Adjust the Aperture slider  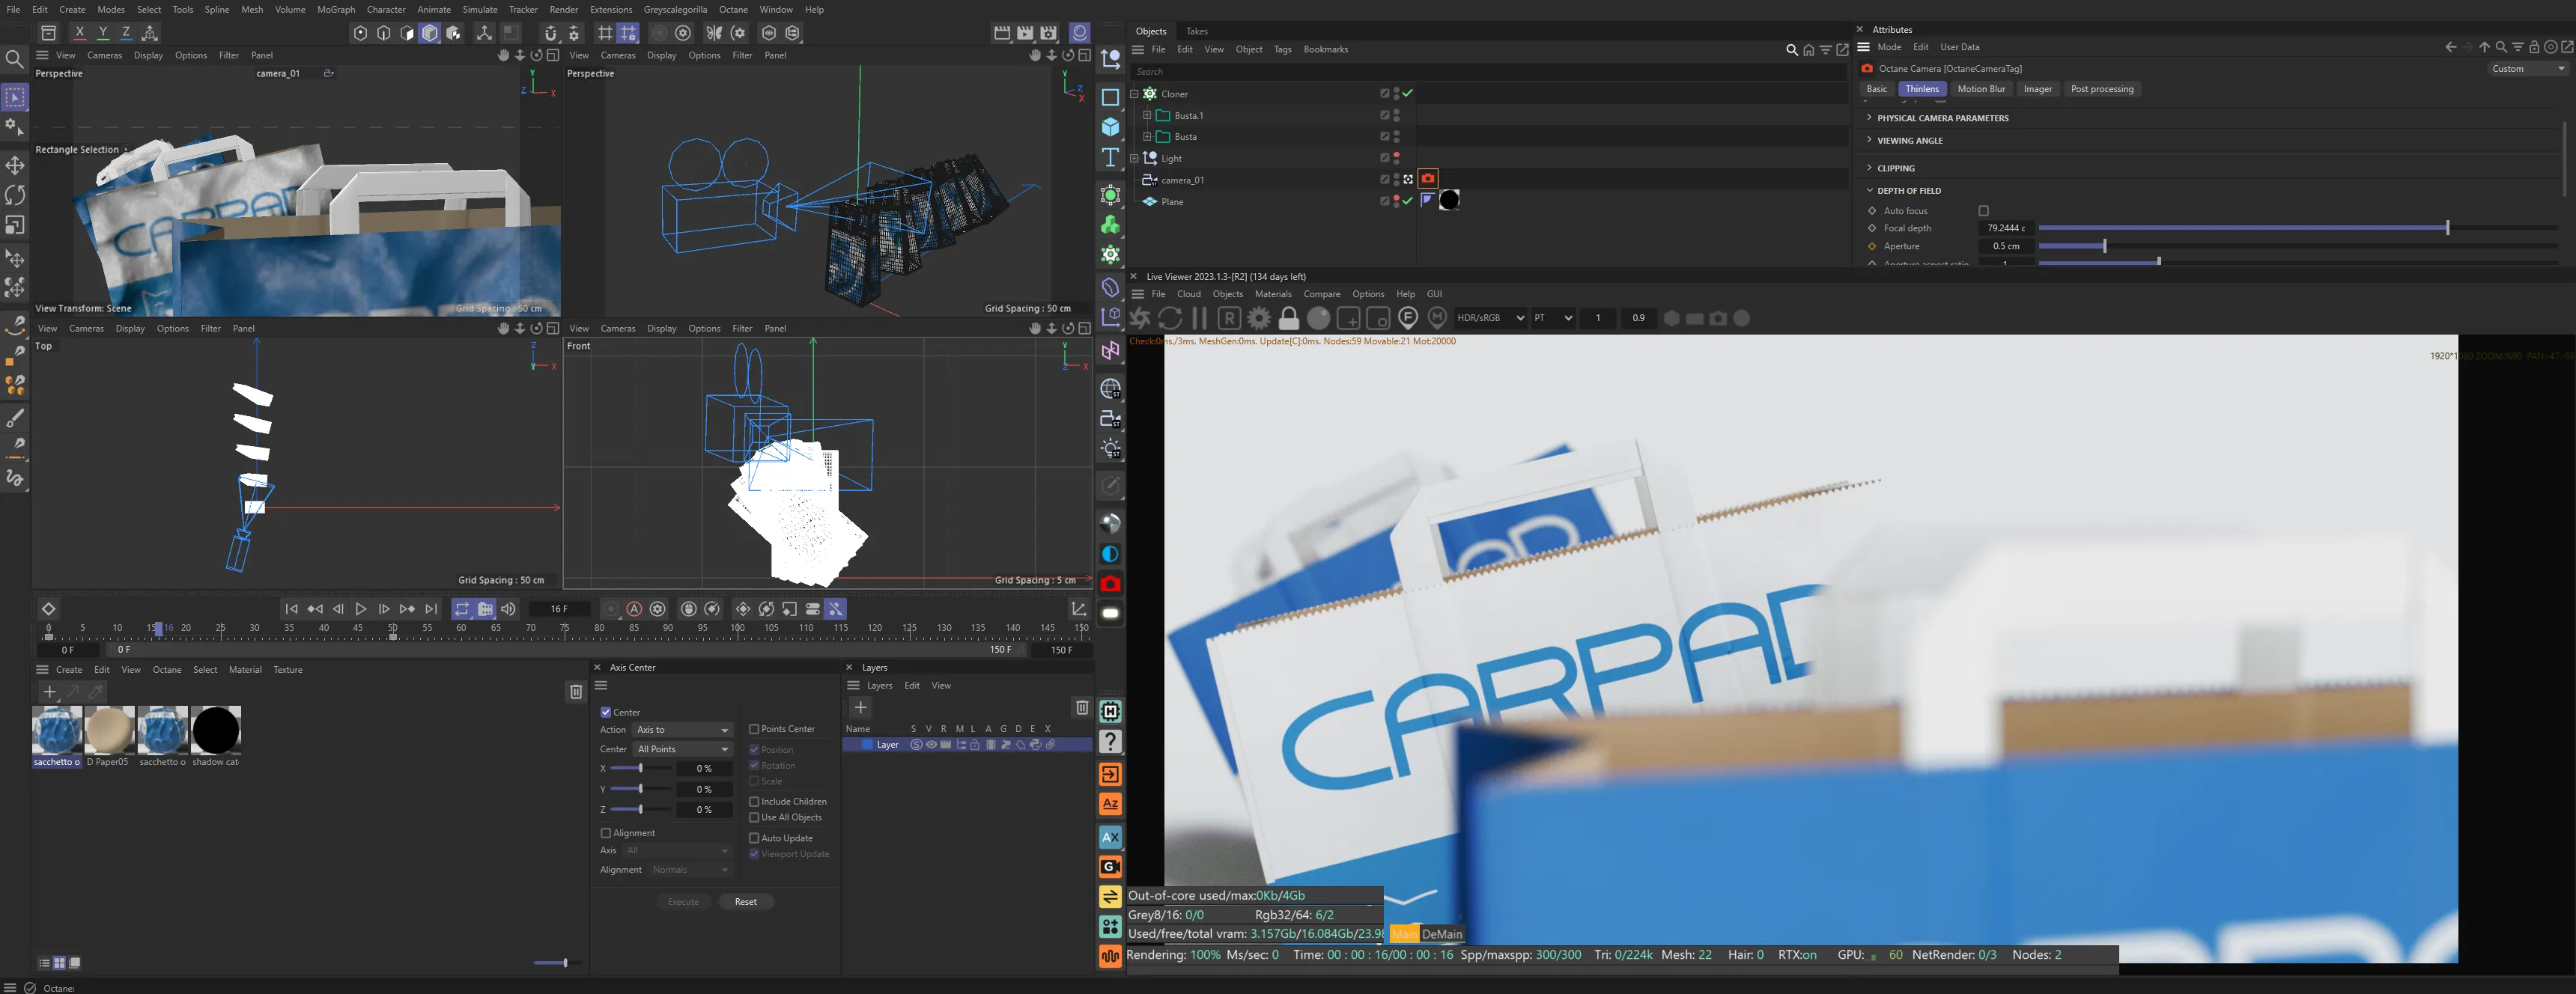click(x=2297, y=246)
